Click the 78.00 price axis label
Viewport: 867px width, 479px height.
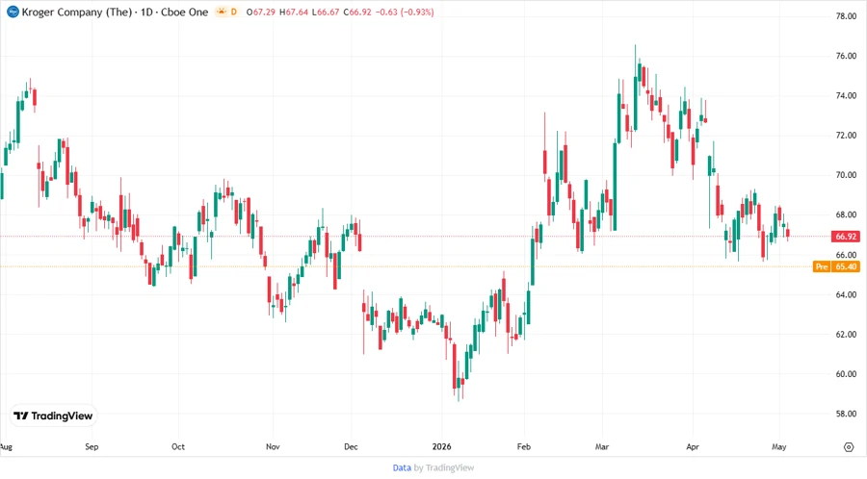coord(846,16)
